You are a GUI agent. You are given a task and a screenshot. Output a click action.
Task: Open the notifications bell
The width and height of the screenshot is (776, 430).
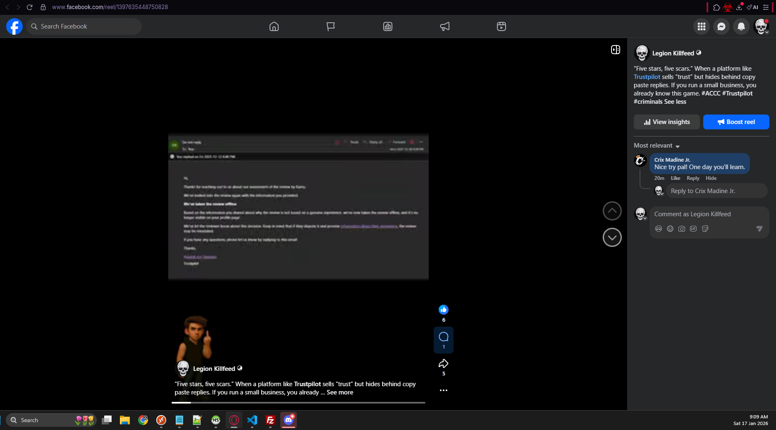pos(741,26)
